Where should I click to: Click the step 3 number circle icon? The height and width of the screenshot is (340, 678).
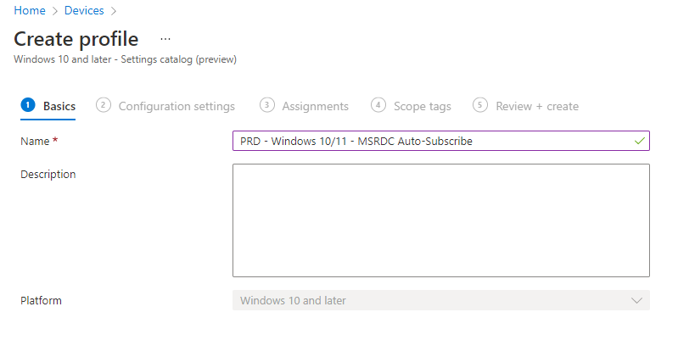[x=266, y=105]
